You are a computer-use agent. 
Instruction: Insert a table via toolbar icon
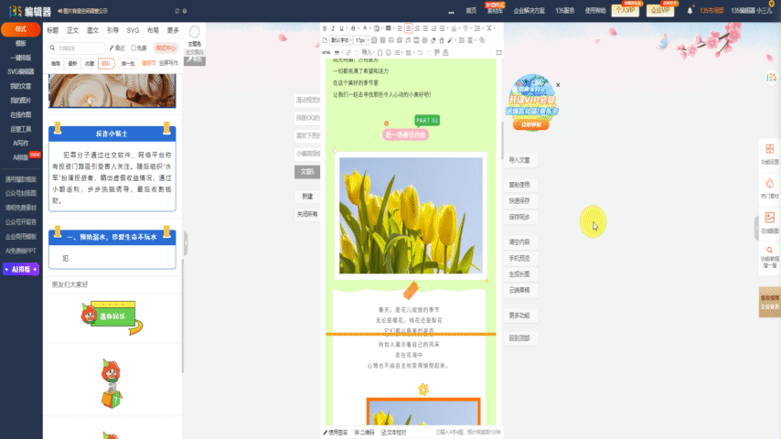(x=382, y=40)
